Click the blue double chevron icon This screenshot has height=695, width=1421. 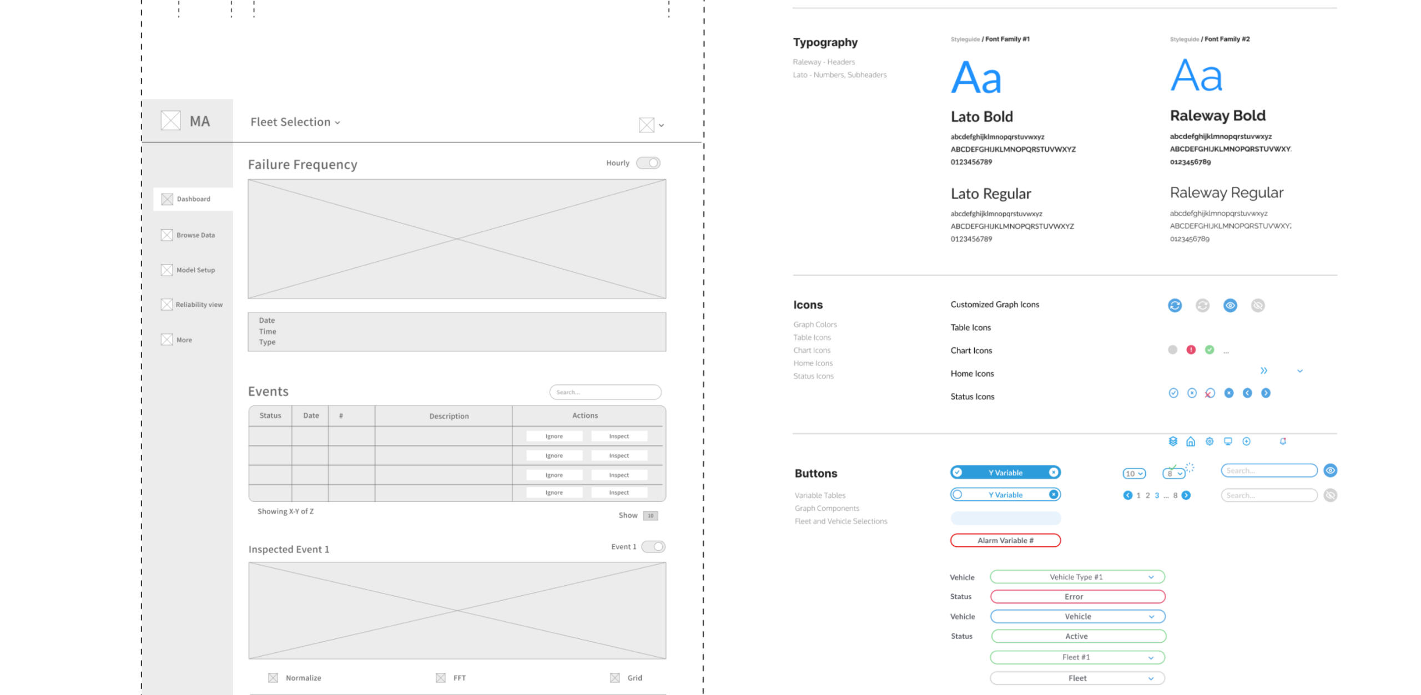(x=1264, y=371)
